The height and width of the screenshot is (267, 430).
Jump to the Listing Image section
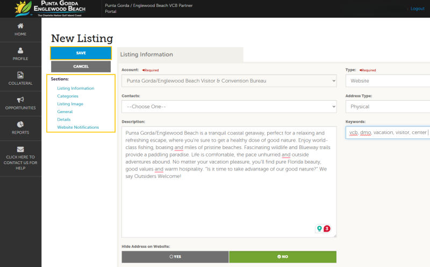point(70,103)
